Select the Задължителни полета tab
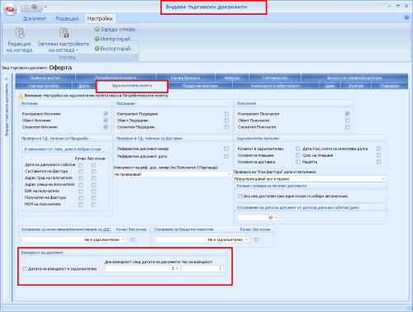This screenshot has height=312, width=413. pyautogui.click(x=131, y=86)
